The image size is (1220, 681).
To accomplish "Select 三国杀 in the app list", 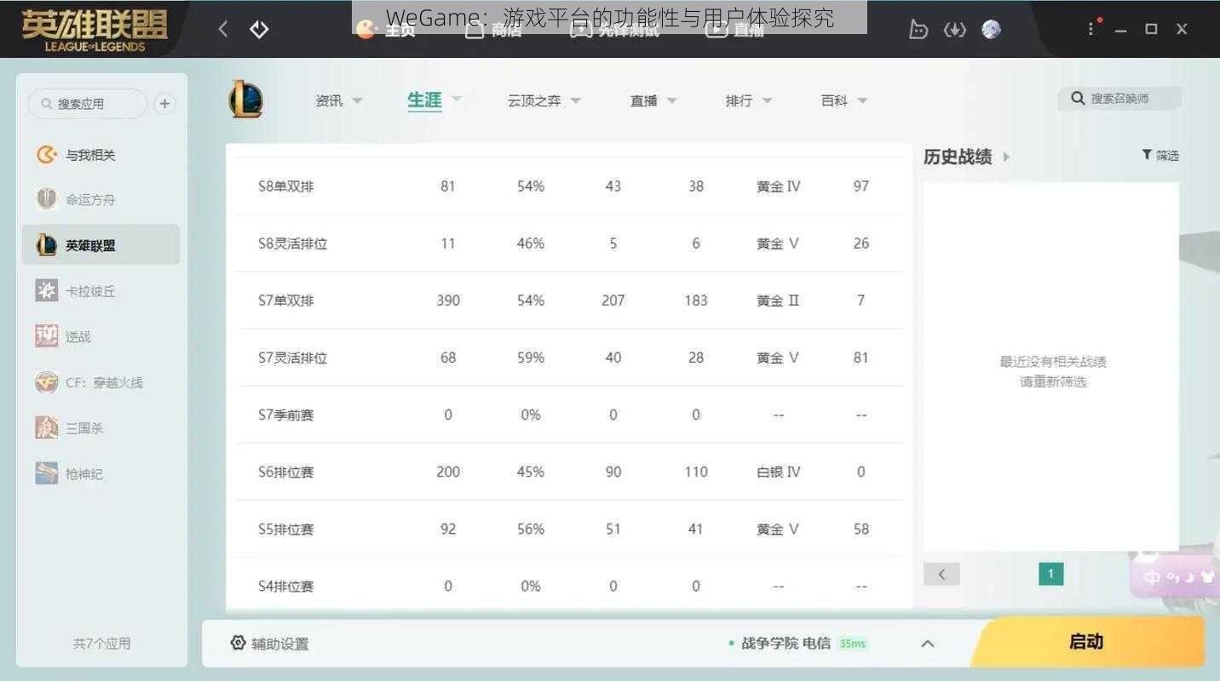I will pyautogui.click(x=83, y=428).
